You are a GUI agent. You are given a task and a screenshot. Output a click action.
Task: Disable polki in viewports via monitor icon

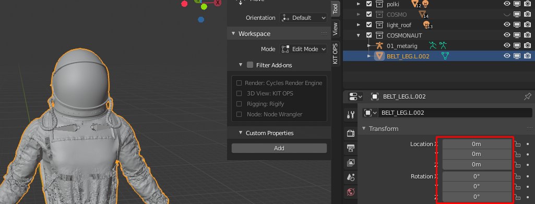[x=517, y=4]
